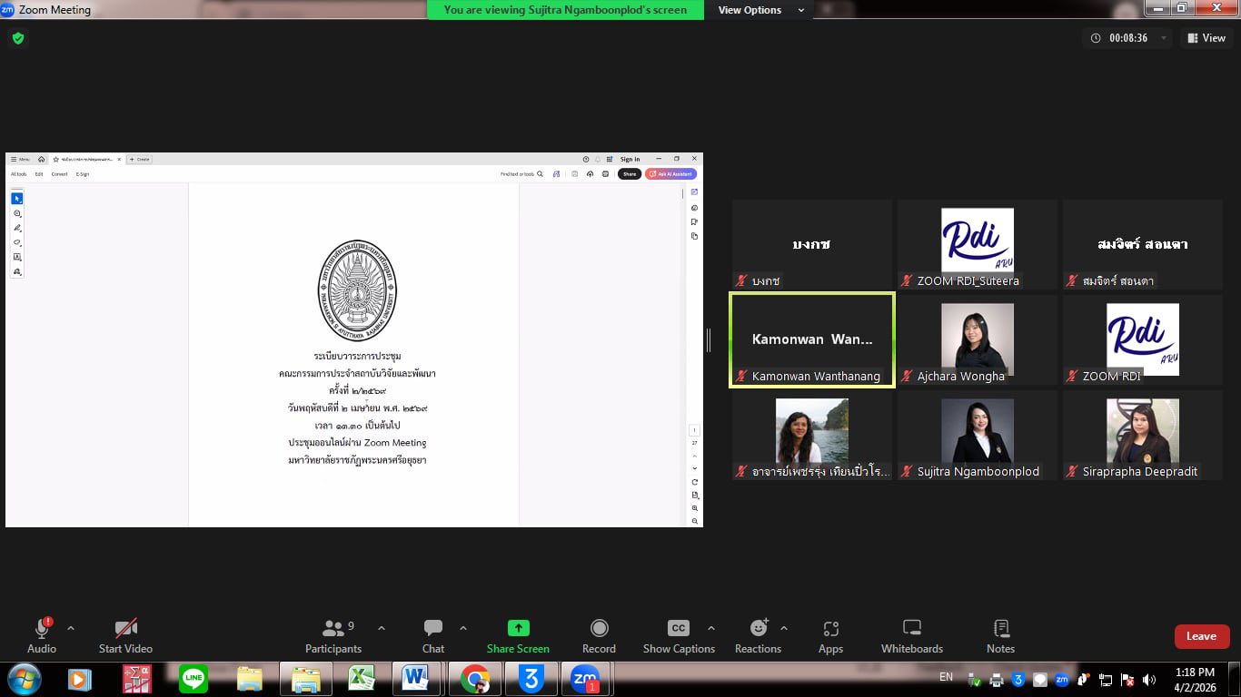Open the Reactions picker

[x=758, y=635]
